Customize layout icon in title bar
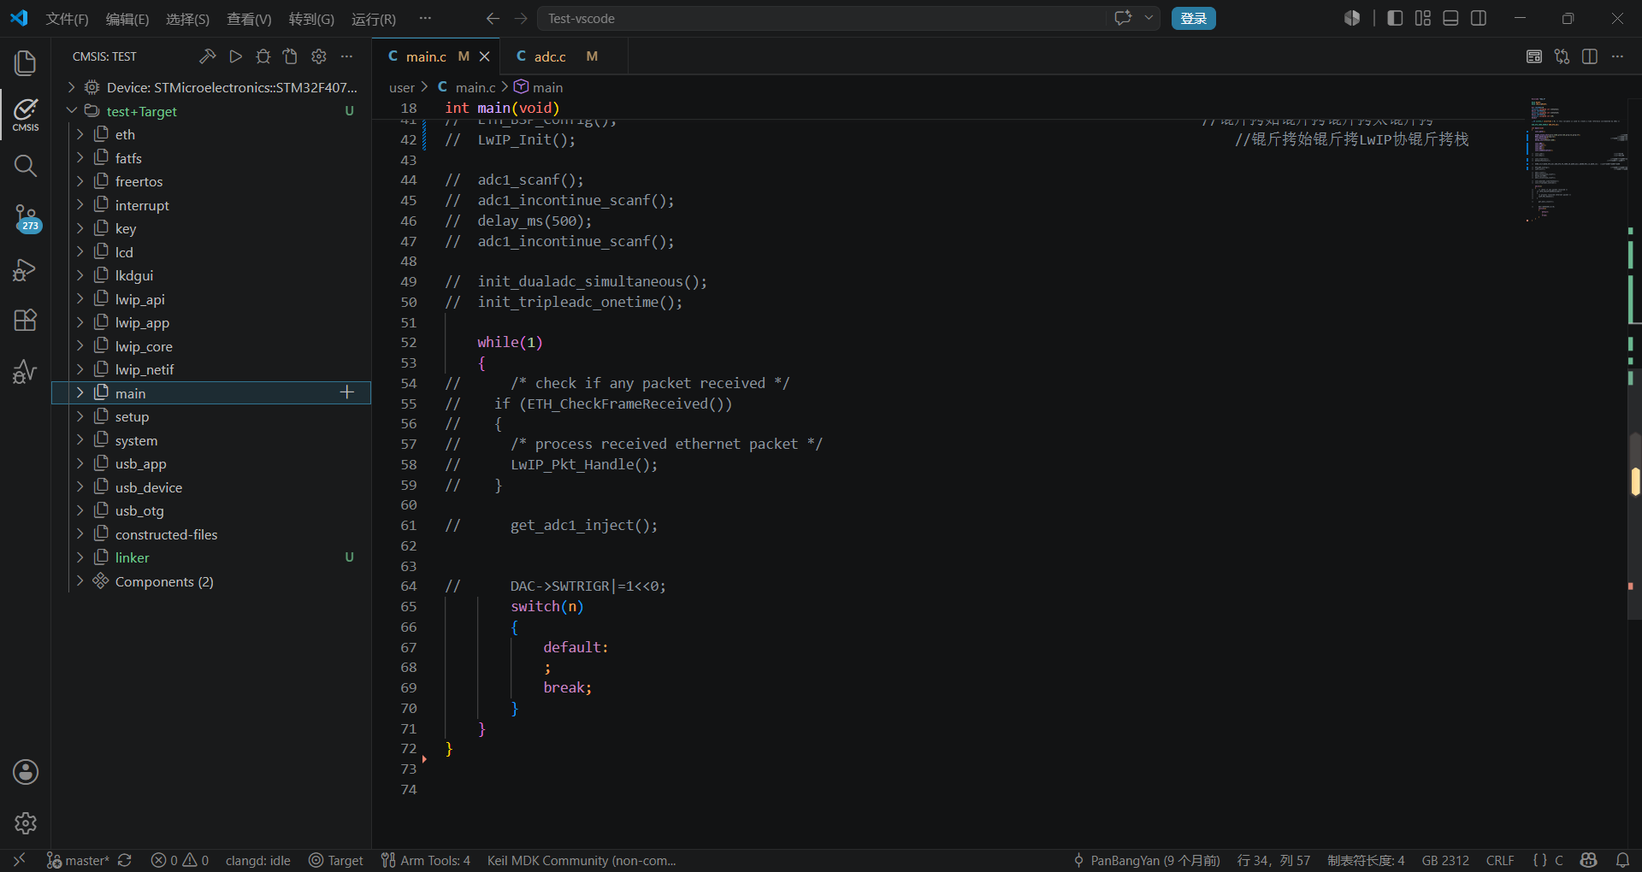 pos(1423,18)
